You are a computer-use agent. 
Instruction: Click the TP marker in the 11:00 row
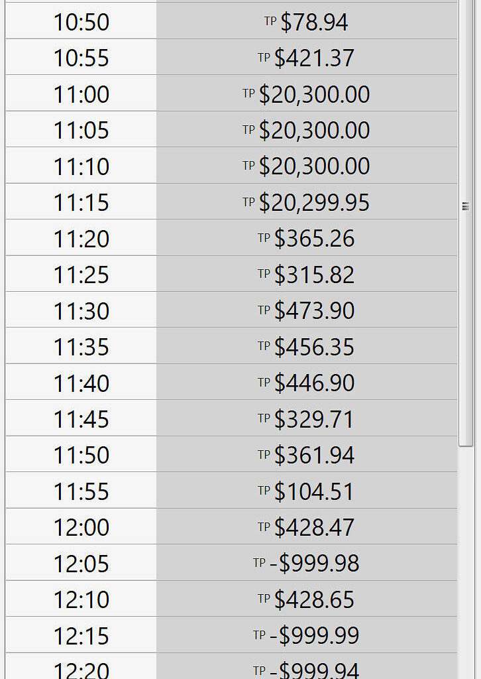248,93
